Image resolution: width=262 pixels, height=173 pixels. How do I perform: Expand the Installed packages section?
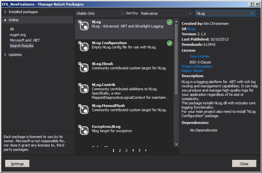point(5,12)
